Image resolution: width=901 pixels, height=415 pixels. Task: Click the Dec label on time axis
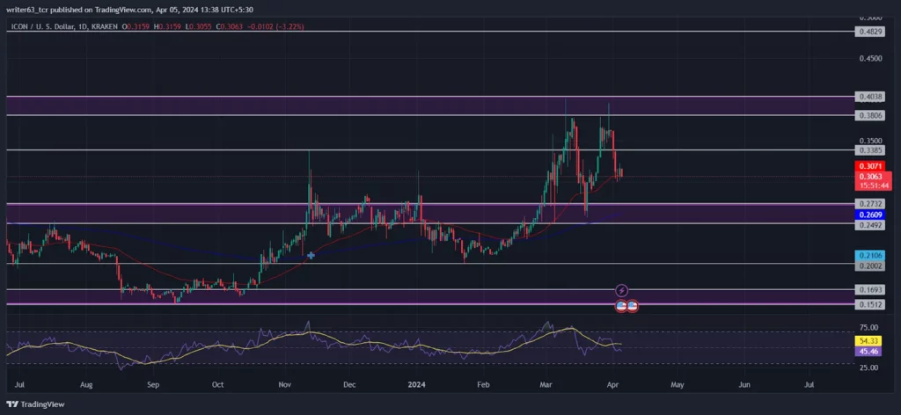pos(350,382)
